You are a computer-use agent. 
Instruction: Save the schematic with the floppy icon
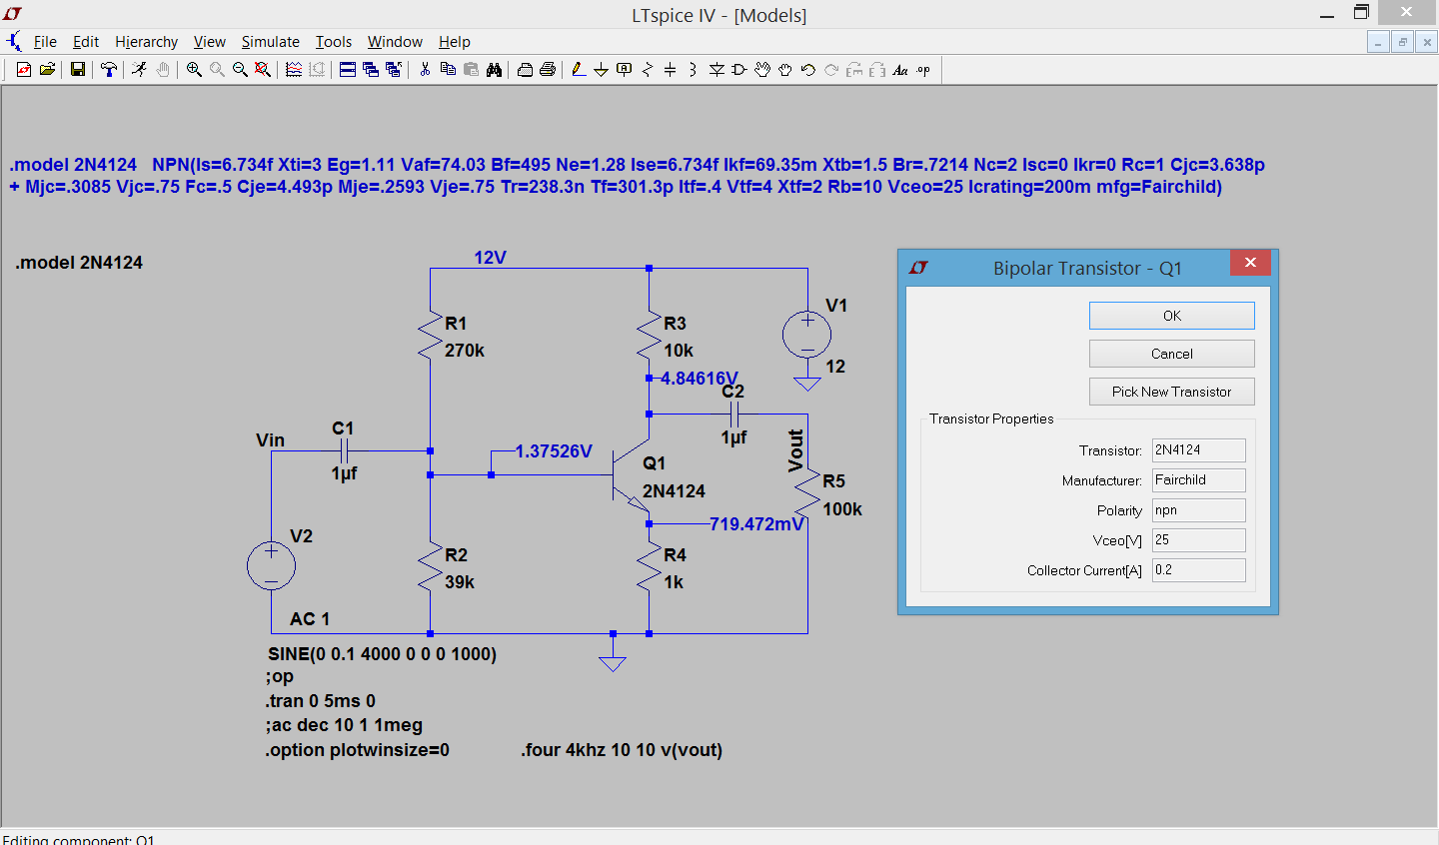point(77,70)
